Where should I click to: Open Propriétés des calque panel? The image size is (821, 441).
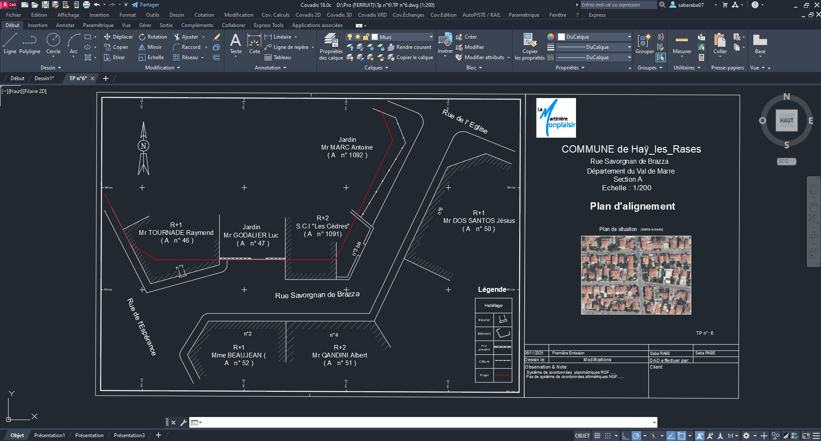coord(331,47)
